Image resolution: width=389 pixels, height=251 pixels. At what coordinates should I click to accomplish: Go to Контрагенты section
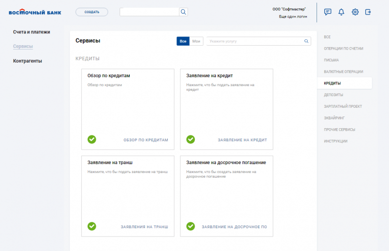pyautogui.click(x=28, y=61)
